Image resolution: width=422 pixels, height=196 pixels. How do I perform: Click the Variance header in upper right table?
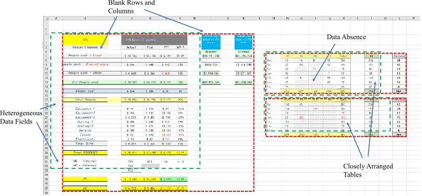(x=399, y=56)
